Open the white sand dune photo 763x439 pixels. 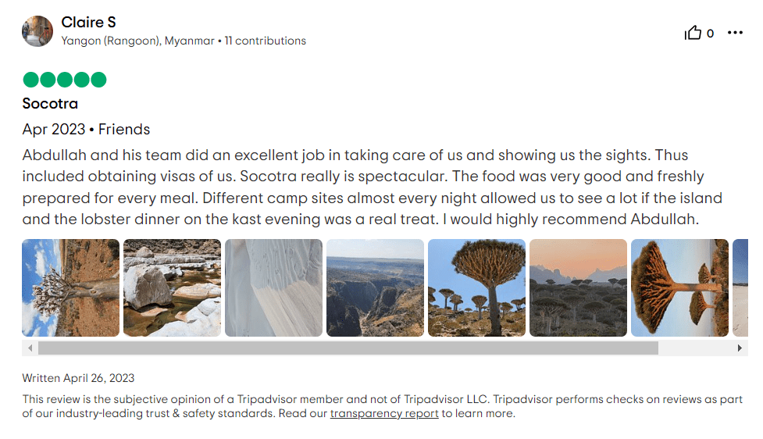click(273, 287)
